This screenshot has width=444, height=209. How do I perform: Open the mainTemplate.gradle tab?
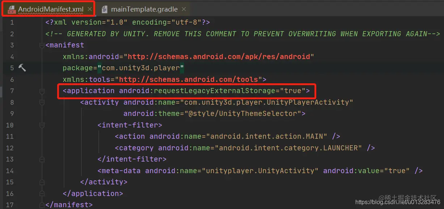[144, 9]
